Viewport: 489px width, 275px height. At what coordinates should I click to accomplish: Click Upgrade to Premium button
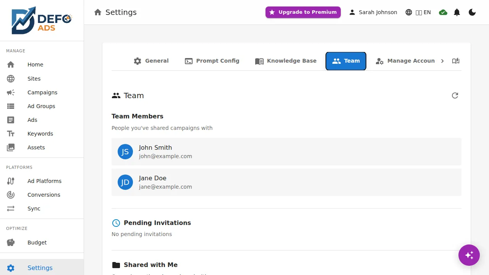(x=303, y=12)
